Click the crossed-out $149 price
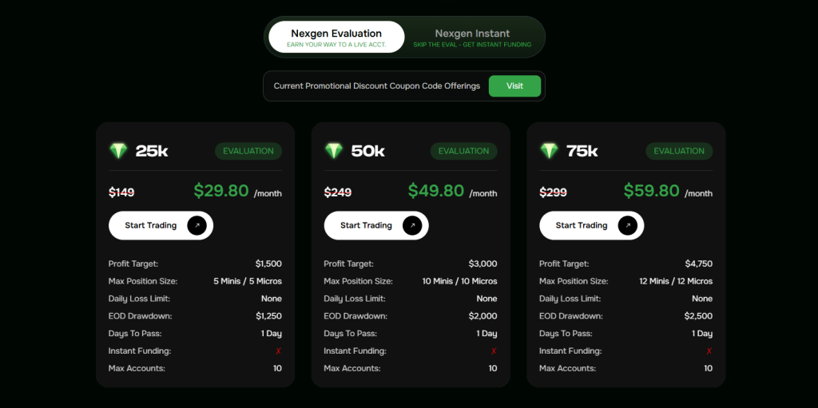 [x=121, y=192]
